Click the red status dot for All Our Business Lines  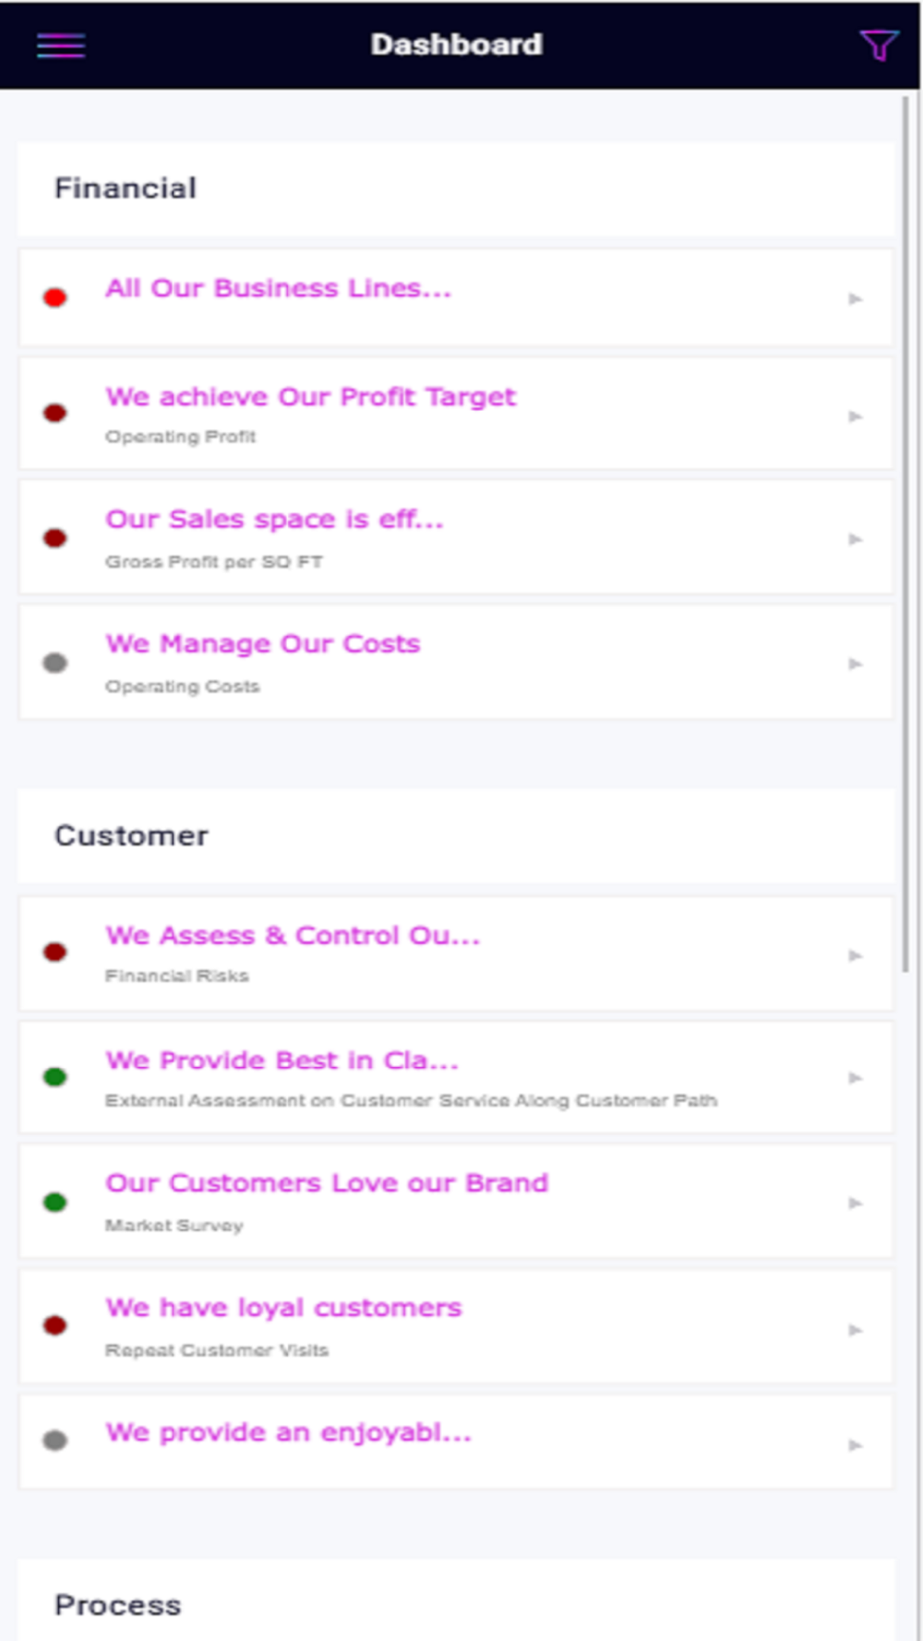(55, 298)
